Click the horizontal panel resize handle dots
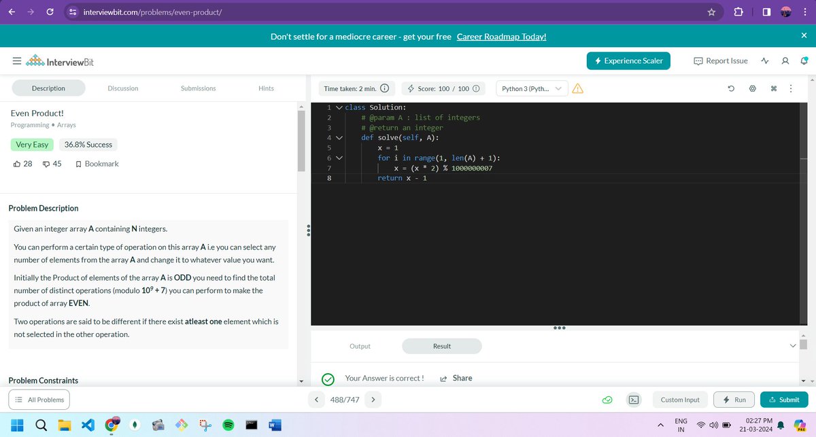Viewport: 816px width, 437px height. coord(560,328)
